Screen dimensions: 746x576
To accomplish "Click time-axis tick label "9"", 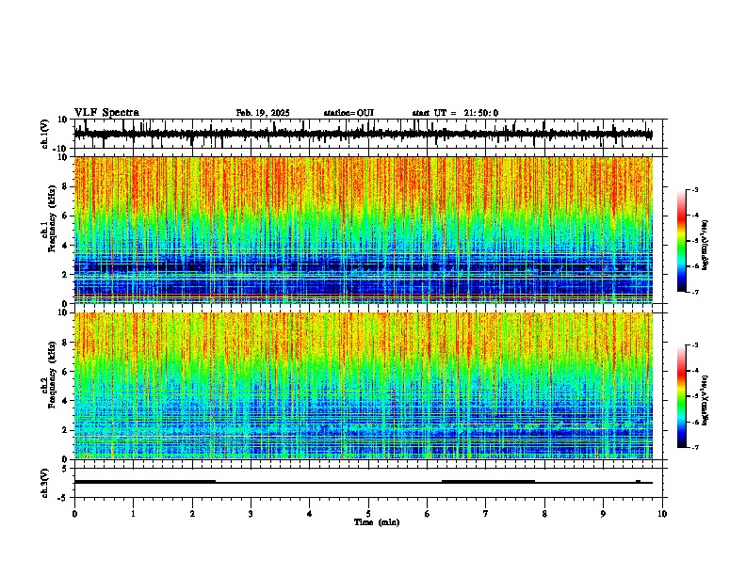I will (x=603, y=514).
